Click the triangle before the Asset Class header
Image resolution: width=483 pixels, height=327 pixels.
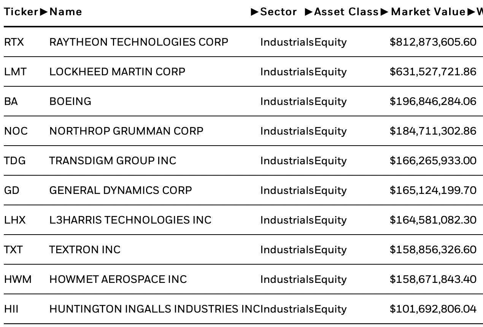click(x=309, y=12)
